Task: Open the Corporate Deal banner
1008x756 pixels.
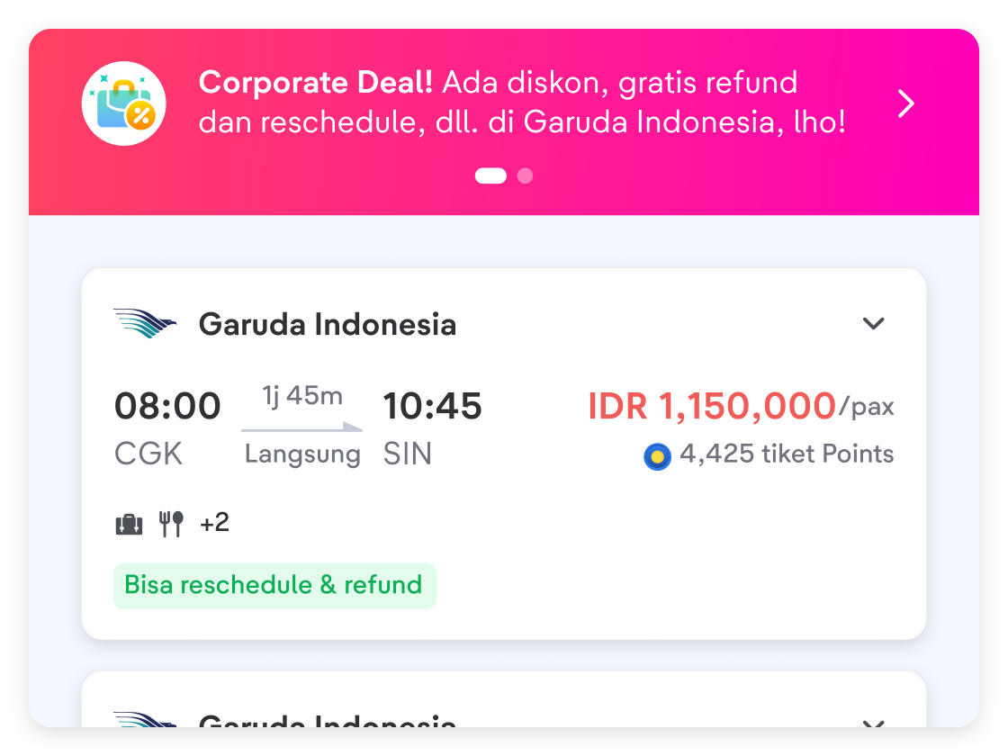Action: pyautogui.click(x=504, y=102)
